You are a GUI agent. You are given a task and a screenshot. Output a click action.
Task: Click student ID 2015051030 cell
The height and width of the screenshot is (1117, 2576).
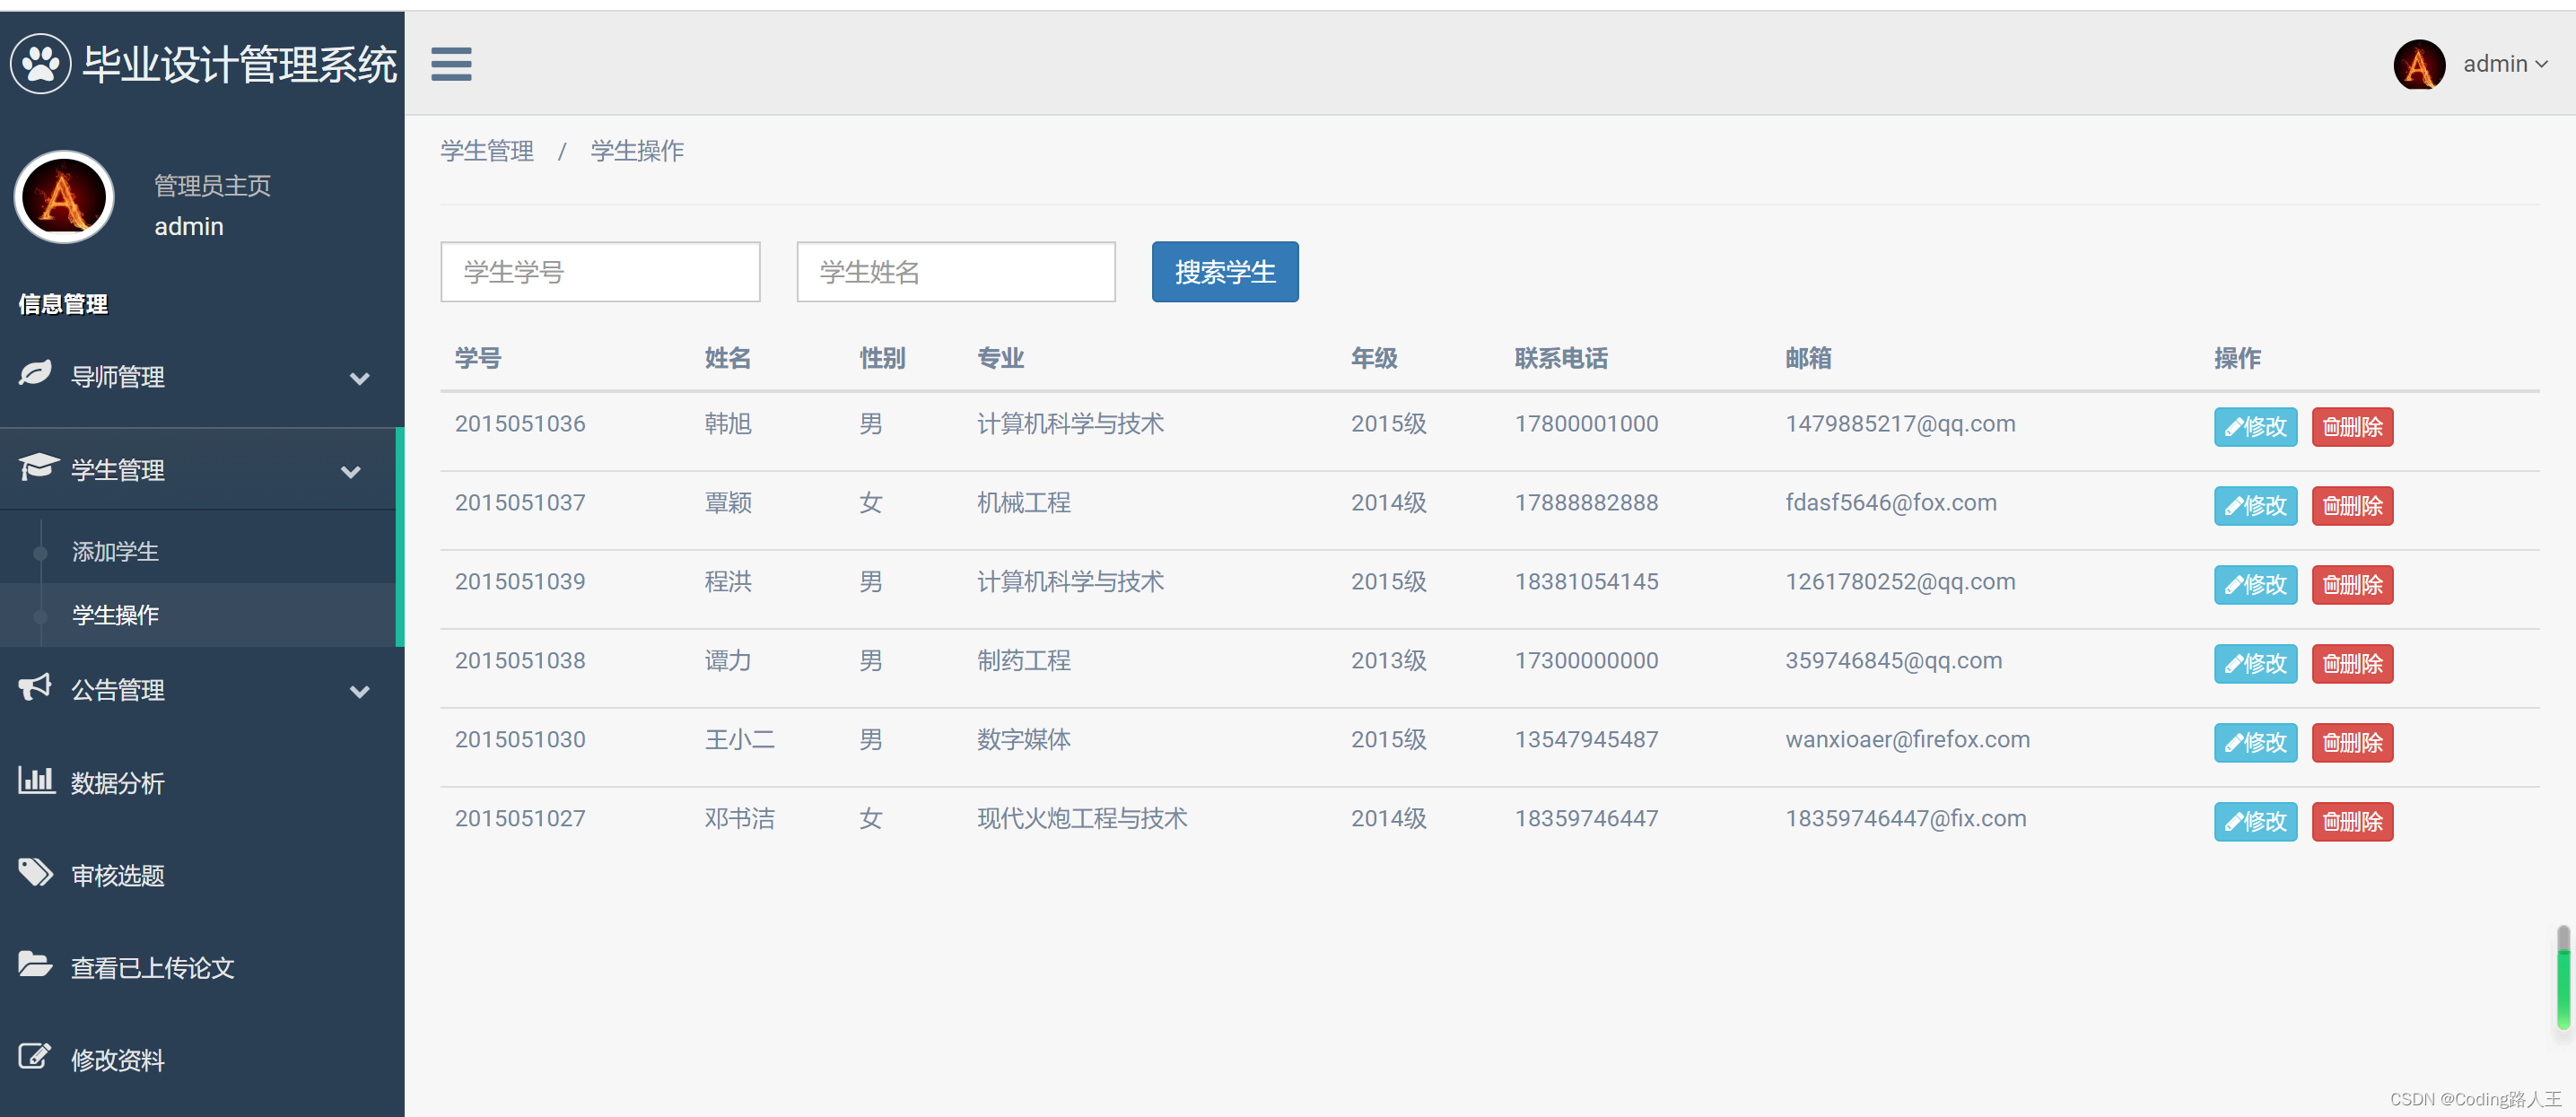pos(520,740)
